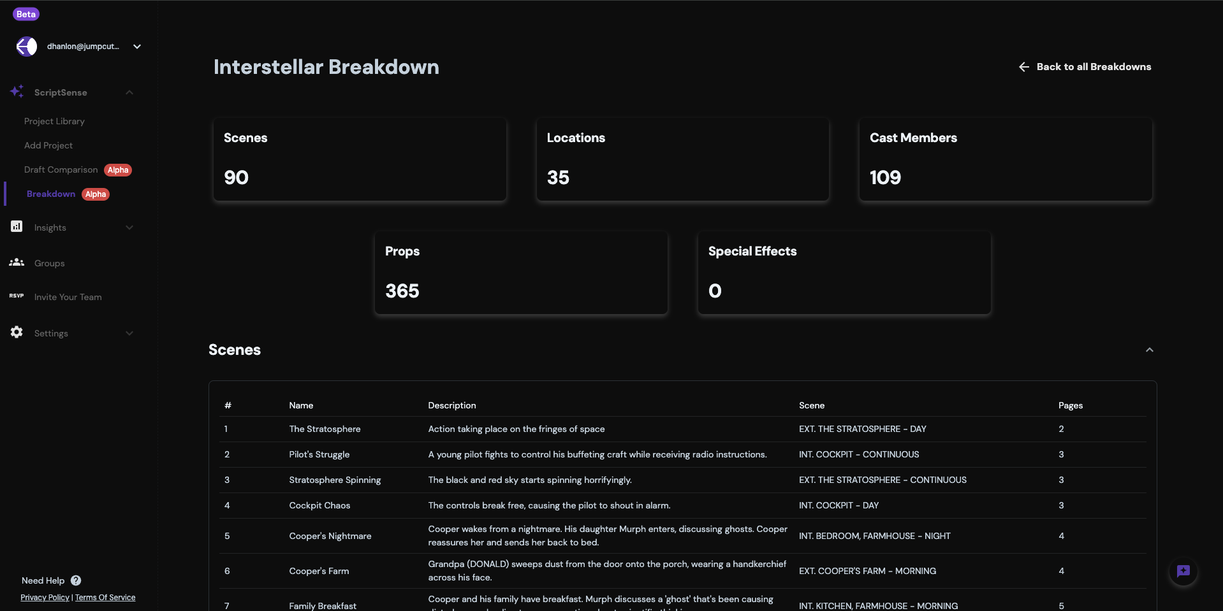Open the Terms Of Service link

pyautogui.click(x=105, y=598)
